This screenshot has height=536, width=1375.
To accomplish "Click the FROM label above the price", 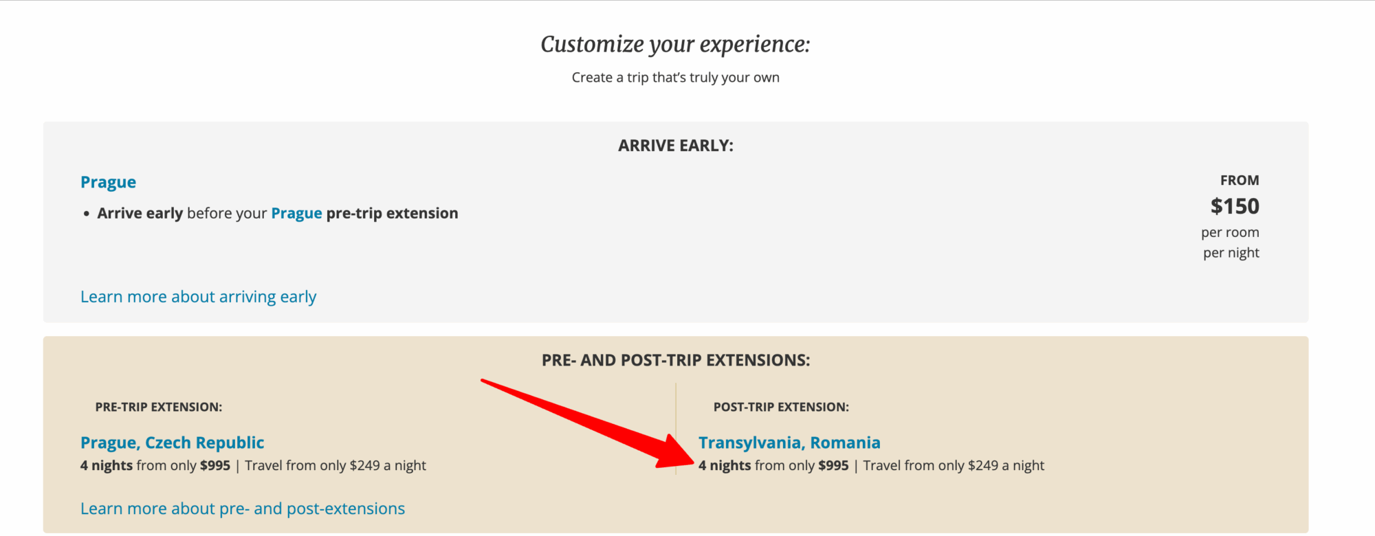I will tap(1239, 180).
